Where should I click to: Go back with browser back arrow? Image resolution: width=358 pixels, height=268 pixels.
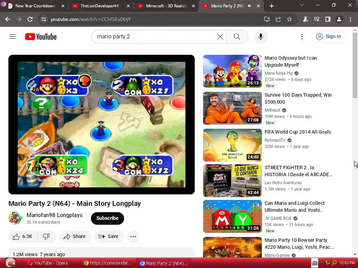pos(8,20)
